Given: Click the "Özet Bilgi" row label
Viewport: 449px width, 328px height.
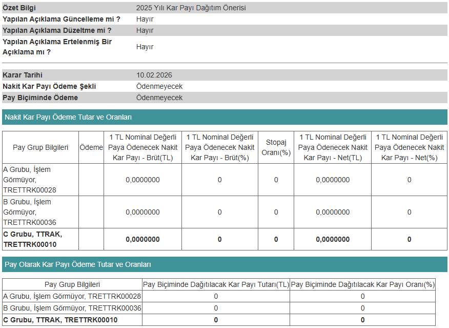Looking at the screenshot, I should (x=19, y=8).
